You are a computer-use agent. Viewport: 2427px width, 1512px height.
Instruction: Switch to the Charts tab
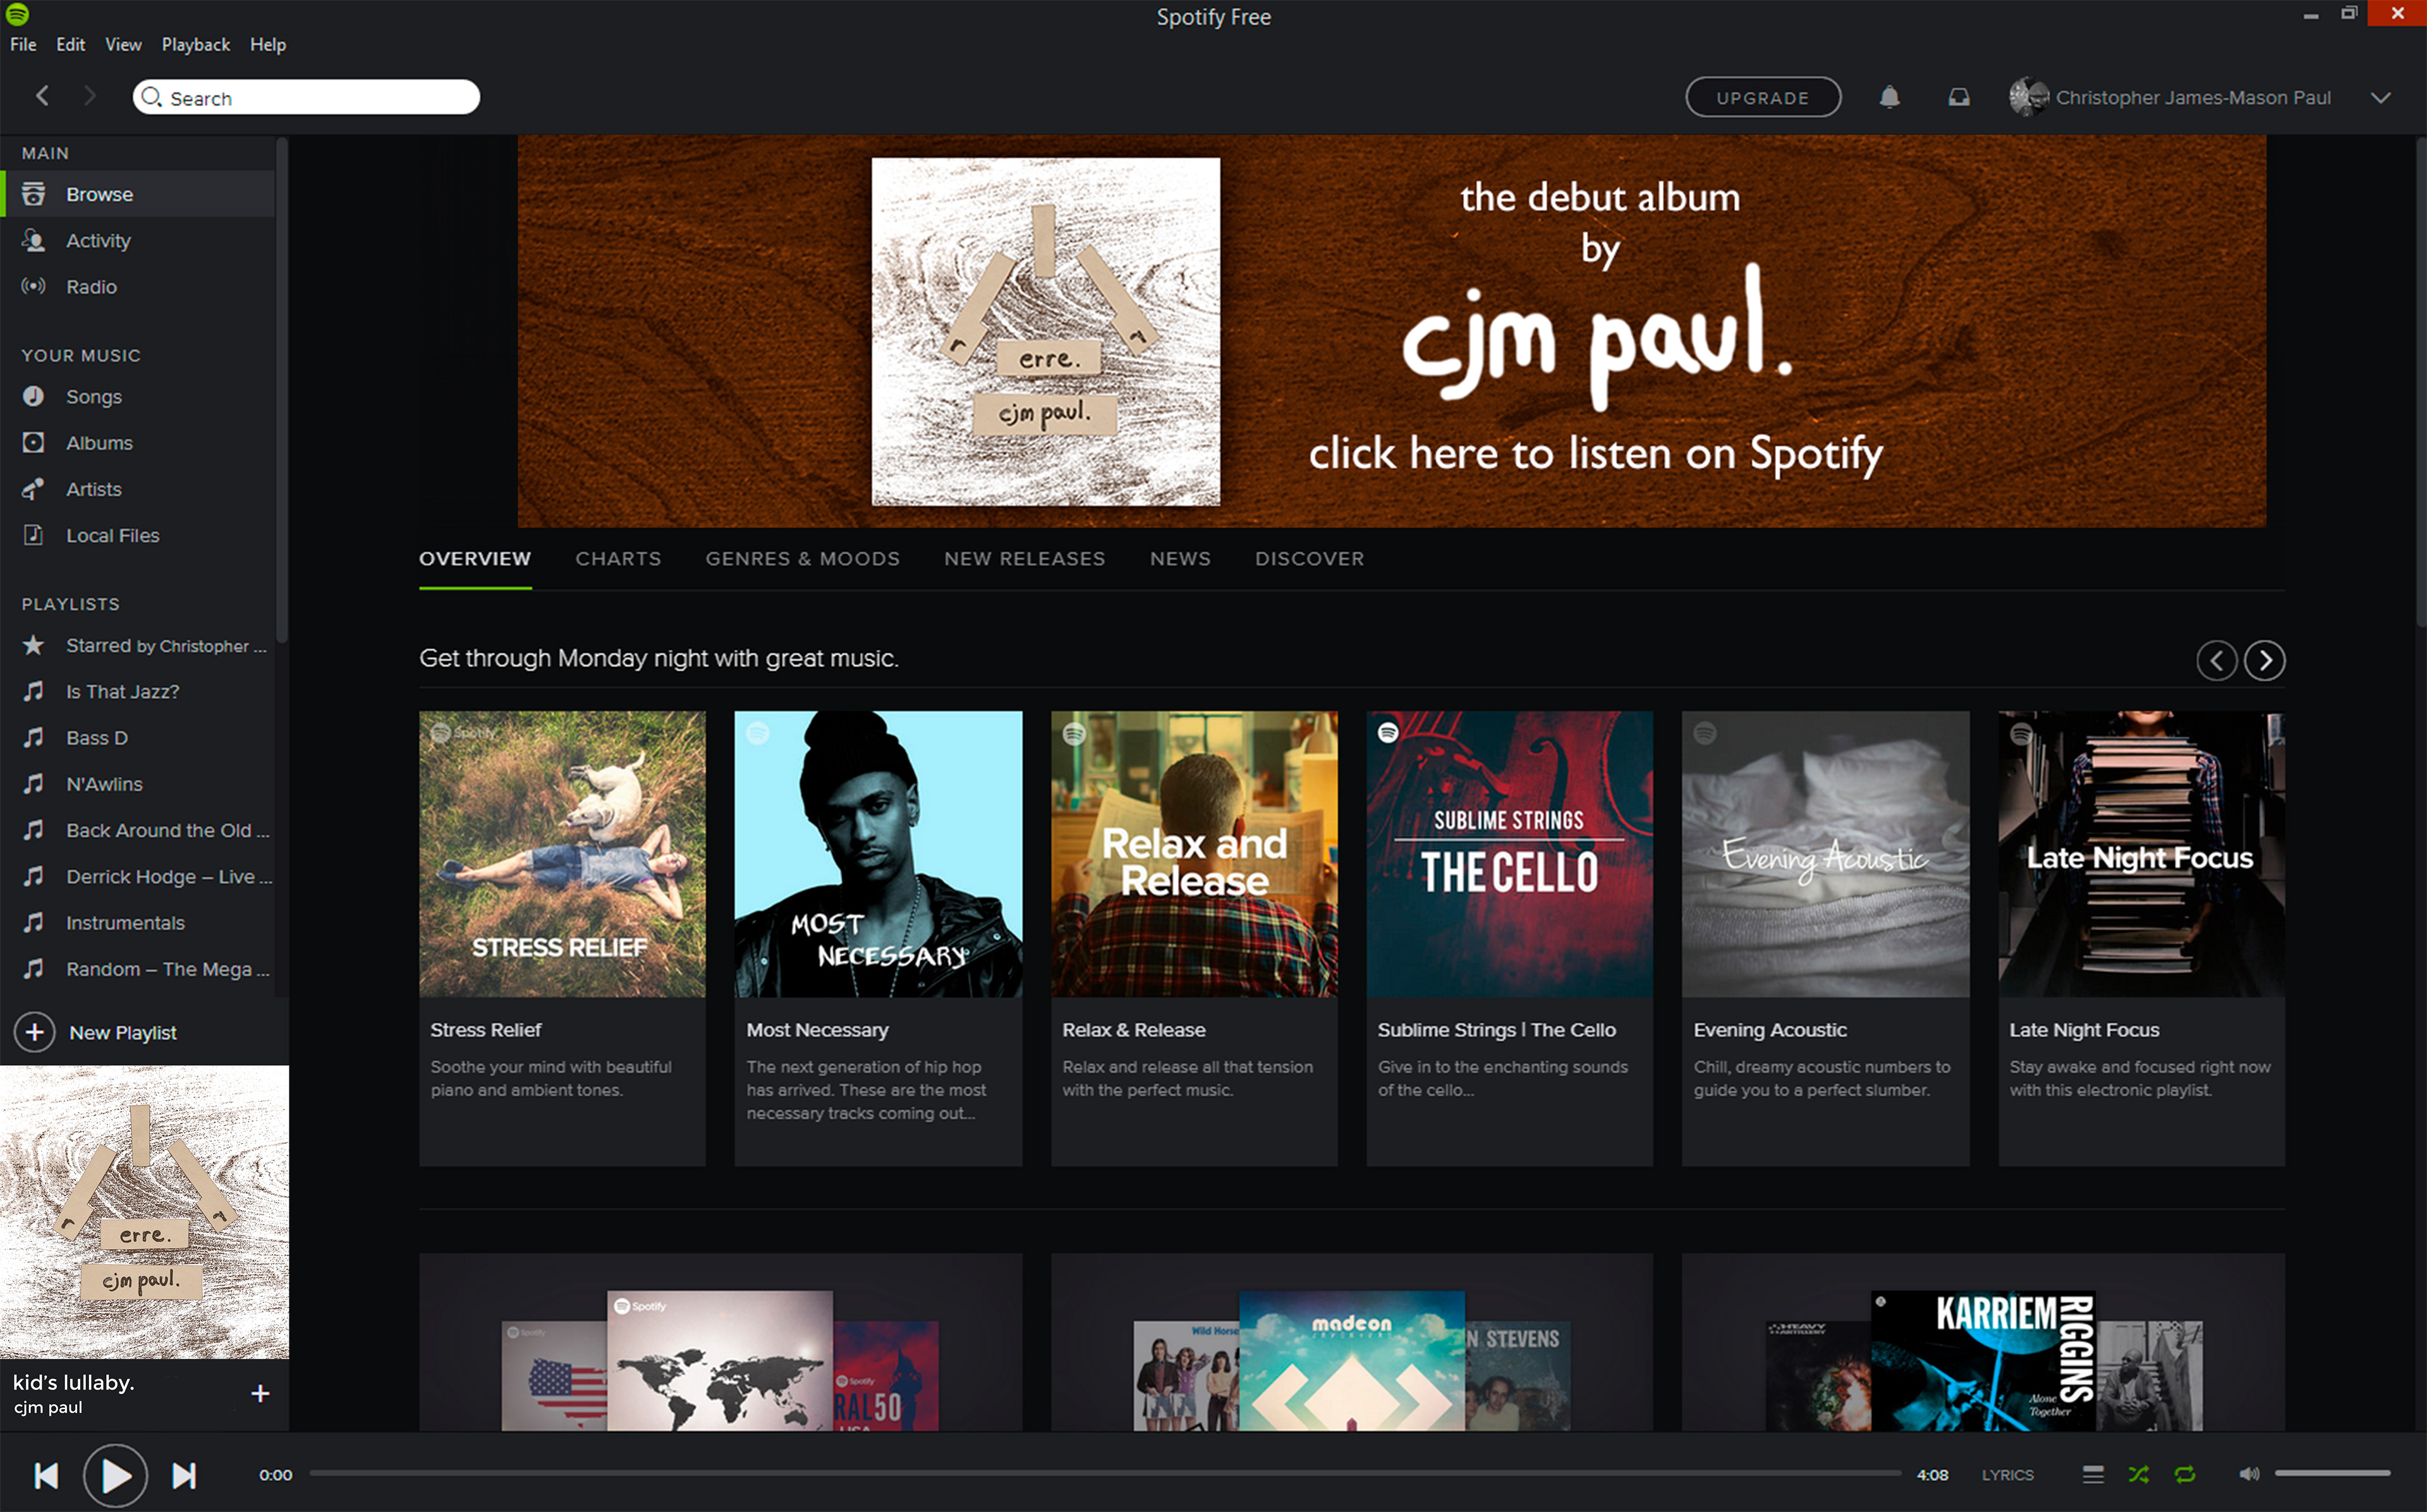pyautogui.click(x=618, y=559)
